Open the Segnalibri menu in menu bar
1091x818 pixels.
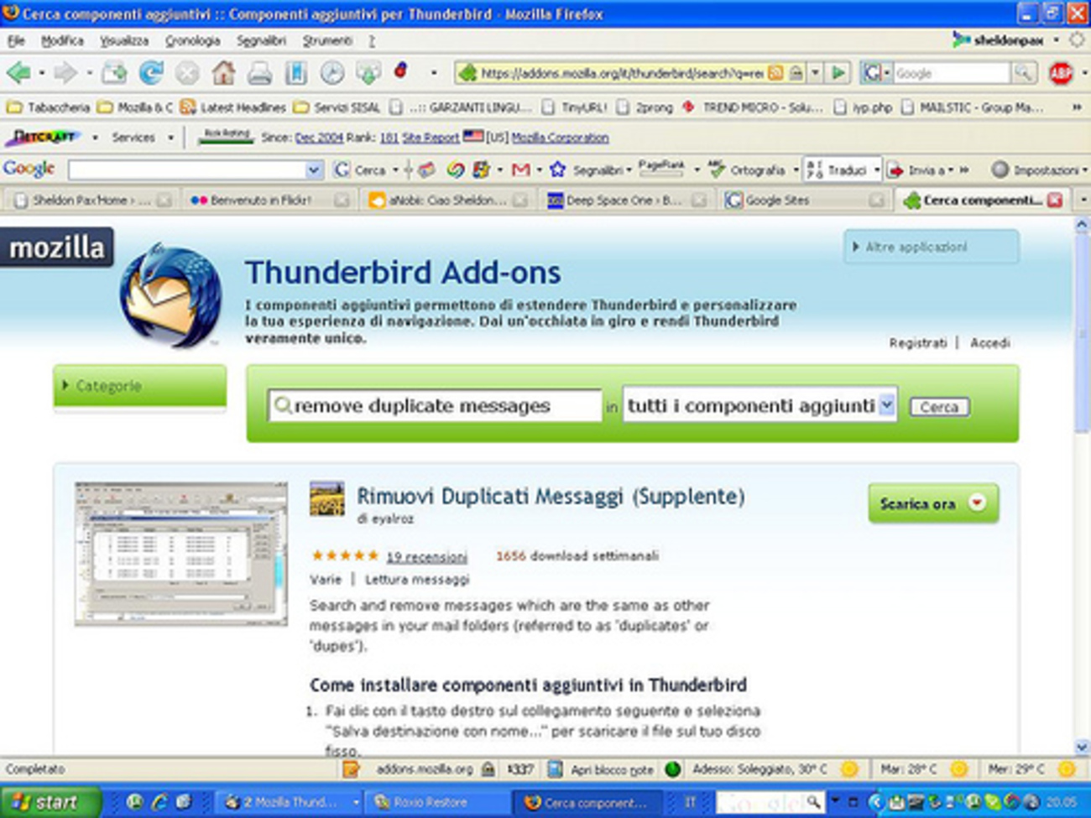pos(261,40)
